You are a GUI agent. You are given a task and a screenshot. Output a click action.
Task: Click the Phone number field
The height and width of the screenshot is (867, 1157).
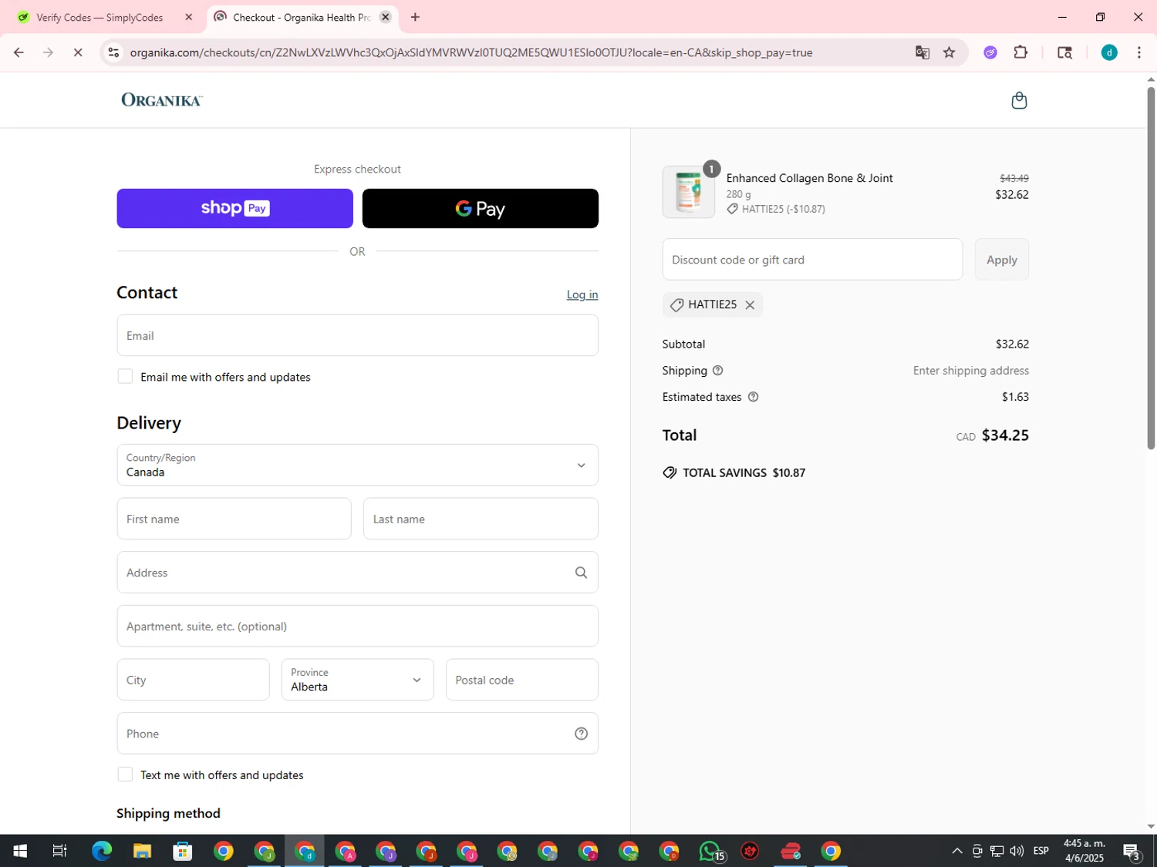pyautogui.click(x=357, y=734)
